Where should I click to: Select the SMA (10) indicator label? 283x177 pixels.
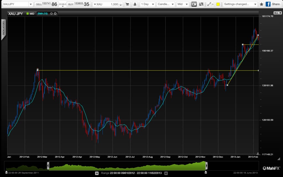click(x=42, y=14)
